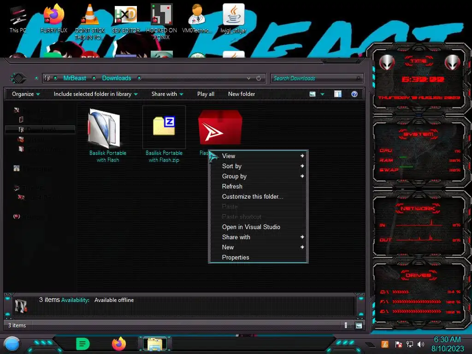The image size is (472, 354).
Task: Expand Share with submenu in context menu
Action: [258, 237]
